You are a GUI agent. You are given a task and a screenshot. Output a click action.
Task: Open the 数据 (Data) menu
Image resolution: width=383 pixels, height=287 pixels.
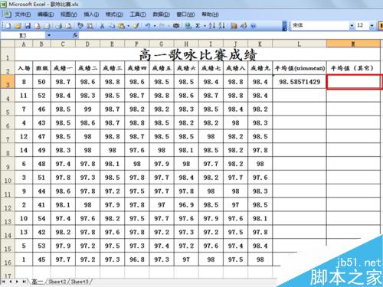162,15
